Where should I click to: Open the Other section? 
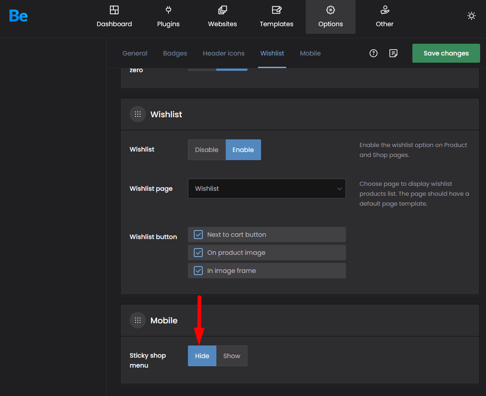point(384,17)
